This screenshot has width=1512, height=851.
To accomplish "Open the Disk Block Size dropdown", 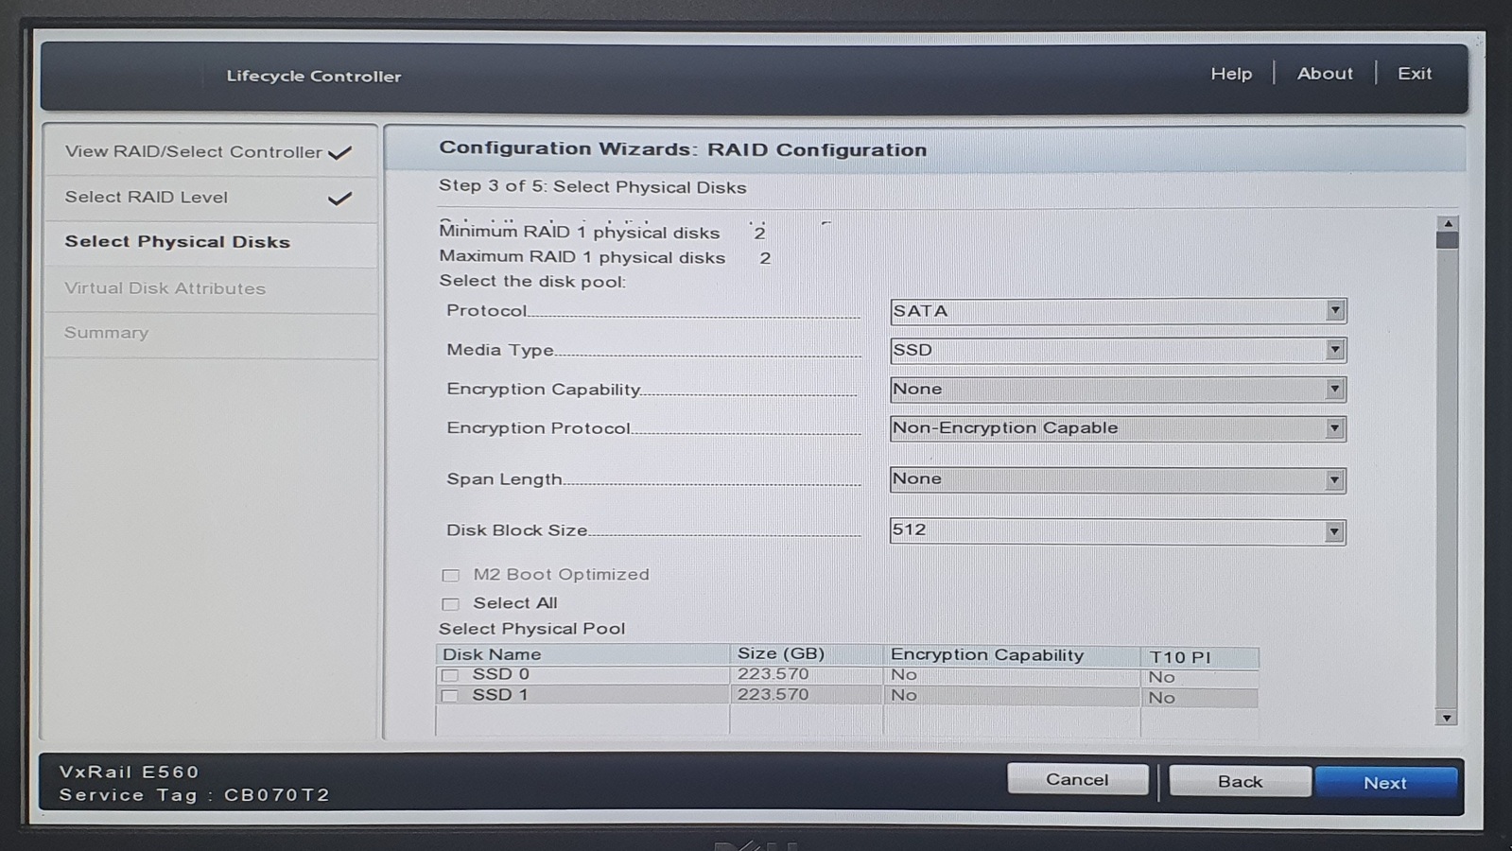I will click(x=1118, y=530).
